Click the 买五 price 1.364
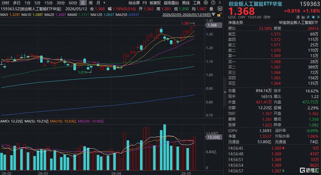The image size is (321, 175). [275, 83]
